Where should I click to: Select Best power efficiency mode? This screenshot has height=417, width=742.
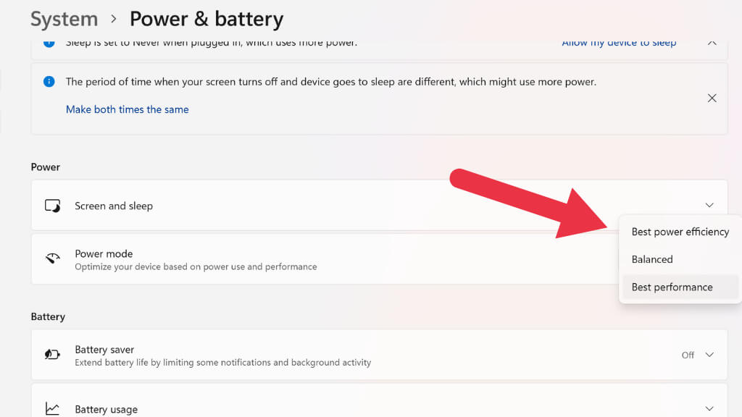coord(680,232)
